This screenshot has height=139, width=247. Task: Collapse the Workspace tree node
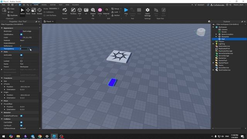click(x=213, y=27)
